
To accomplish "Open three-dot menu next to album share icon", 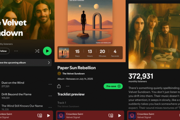I will coord(68,86).
